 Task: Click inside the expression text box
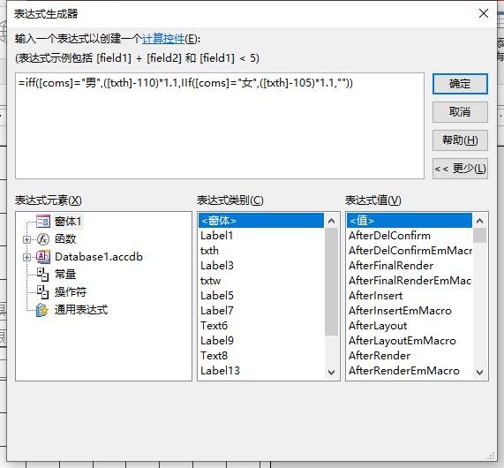(x=220, y=125)
